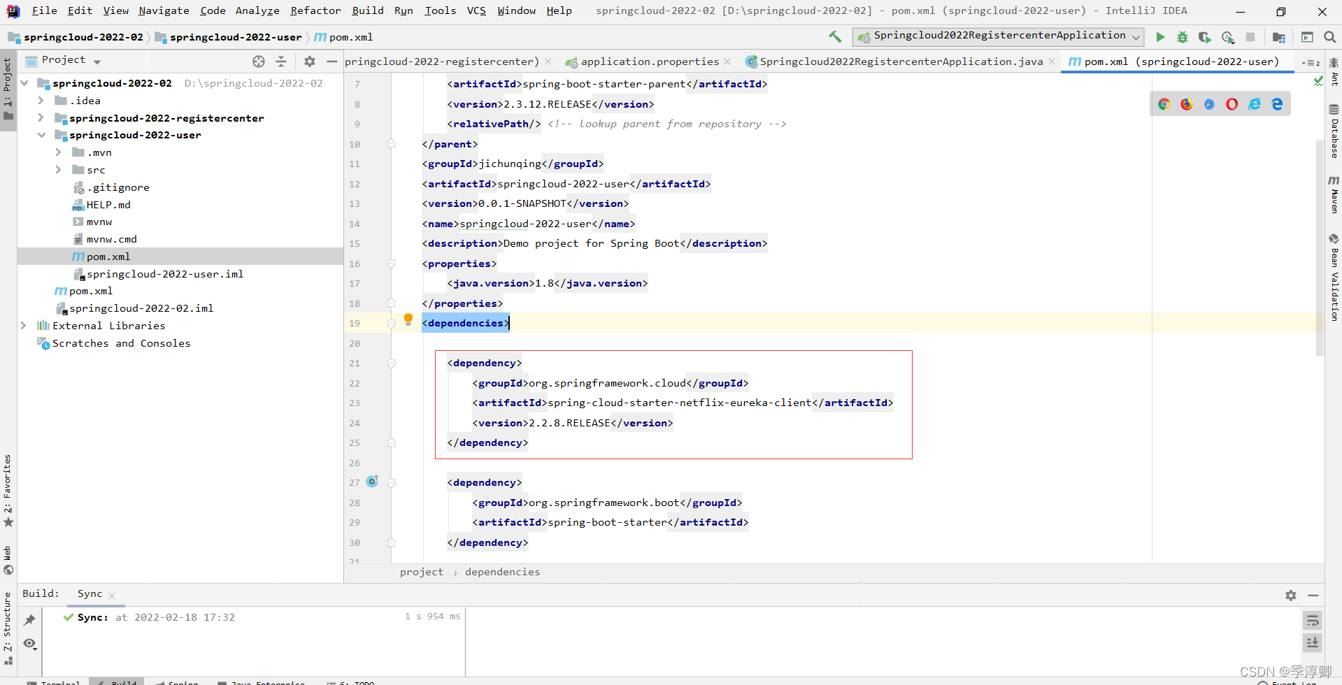The width and height of the screenshot is (1342, 685).
Task: Show hidden editor tabs list
Action: point(1310,62)
